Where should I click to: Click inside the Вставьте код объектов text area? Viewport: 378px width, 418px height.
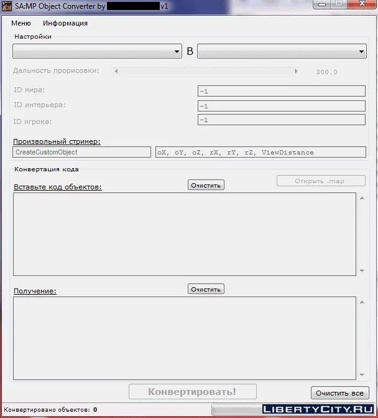click(x=185, y=234)
